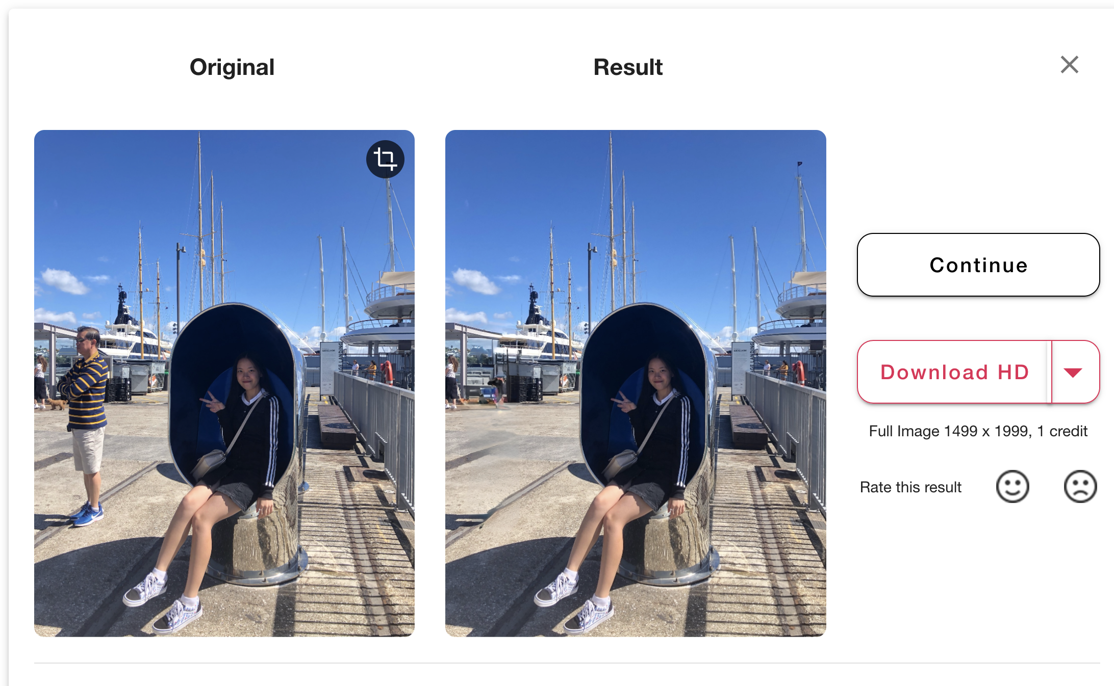The image size is (1114, 686).
Task: Close the comparison dialog with the X
Action: coord(1069,65)
